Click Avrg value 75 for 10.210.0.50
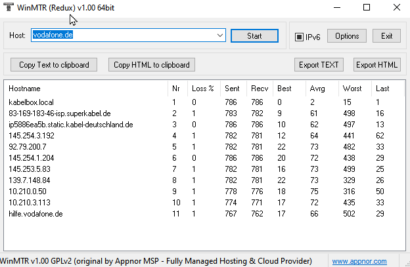Viewport: 410px width, 267px height. point(314,192)
